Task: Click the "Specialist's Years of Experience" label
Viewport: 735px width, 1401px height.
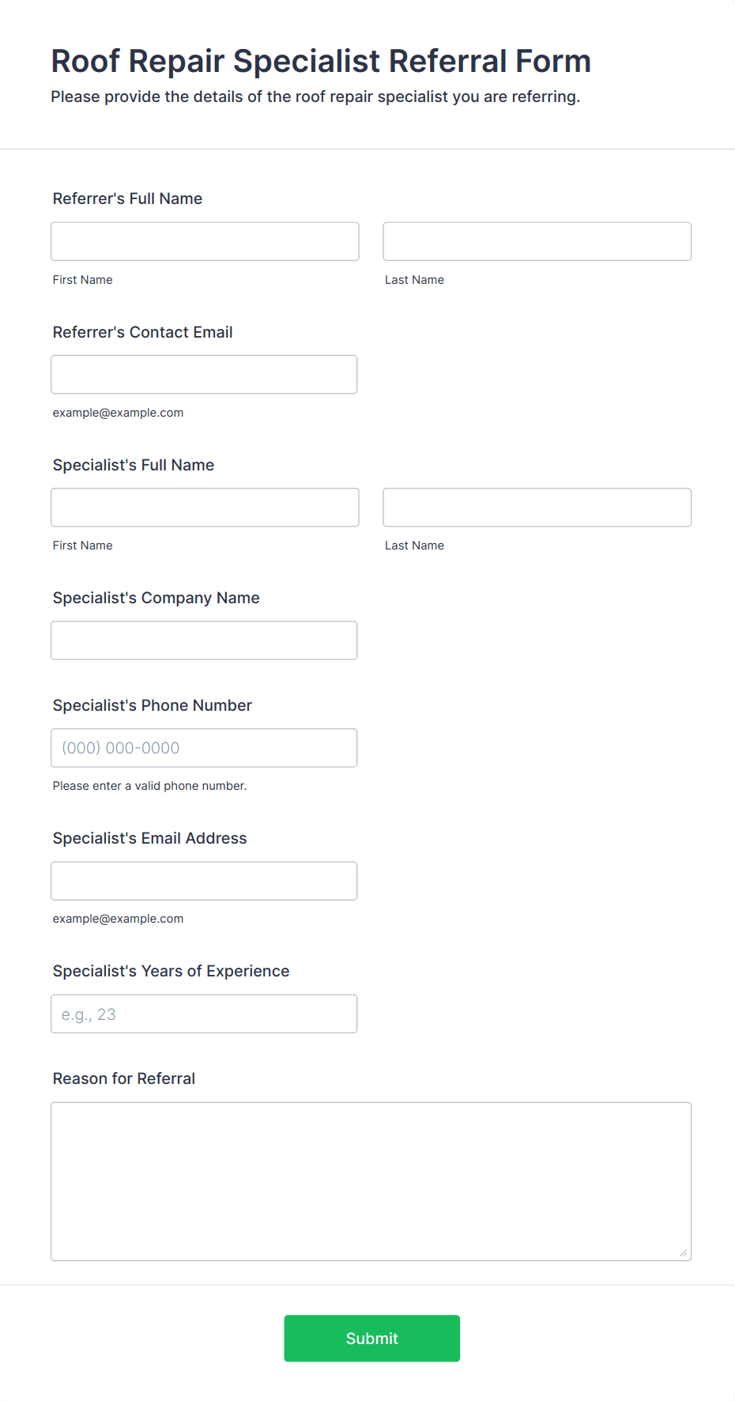Action: tap(171, 971)
